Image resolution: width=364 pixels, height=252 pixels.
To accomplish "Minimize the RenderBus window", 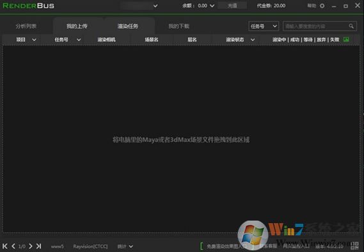I will tap(334, 6).
